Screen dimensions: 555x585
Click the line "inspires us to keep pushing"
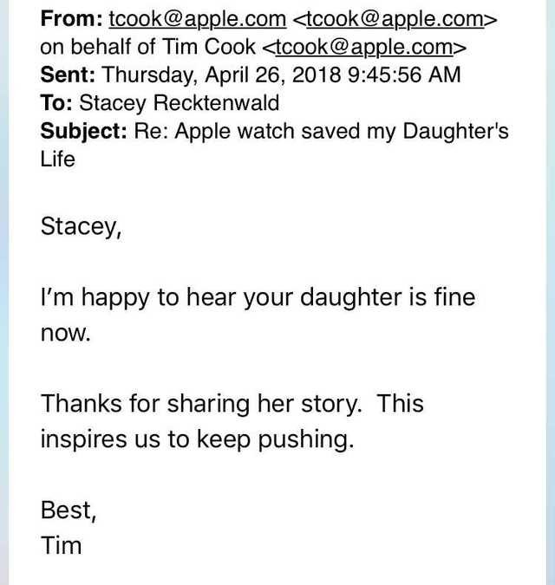click(197, 439)
